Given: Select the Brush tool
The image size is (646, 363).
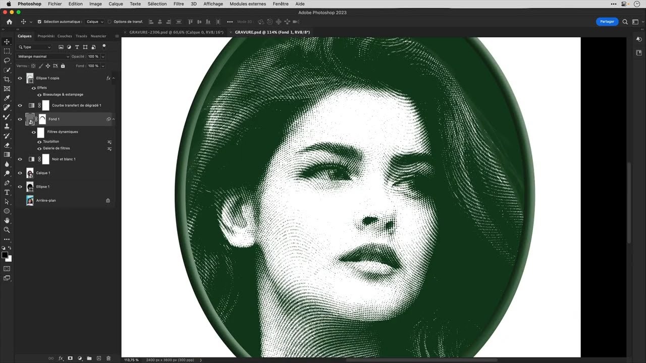Looking at the screenshot, I should (7, 117).
